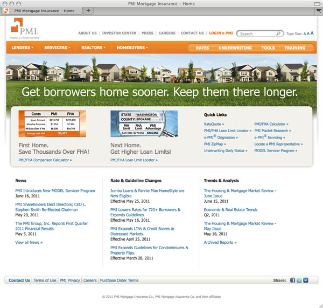Open PMI/FHA Loan Limit Locator under Next Home
This screenshot has height=308, width=323.
(x=134, y=160)
